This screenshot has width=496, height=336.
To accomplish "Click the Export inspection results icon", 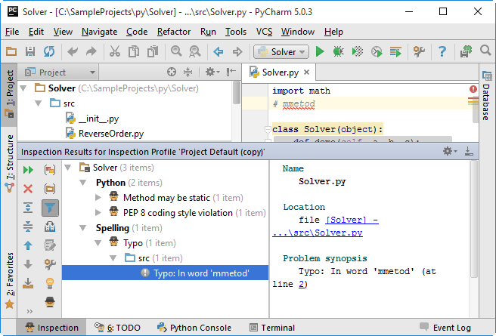I will (28, 283).
